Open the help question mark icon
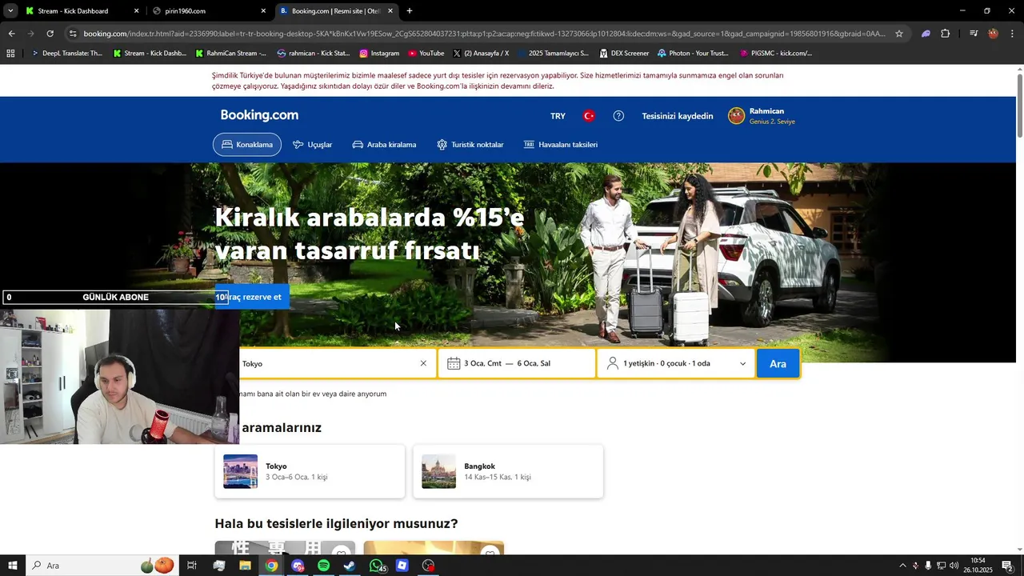The width and height of the screenshot is (1024, 576). [618, 116]
